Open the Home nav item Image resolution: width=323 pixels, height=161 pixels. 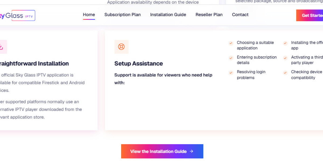[89, 15]
